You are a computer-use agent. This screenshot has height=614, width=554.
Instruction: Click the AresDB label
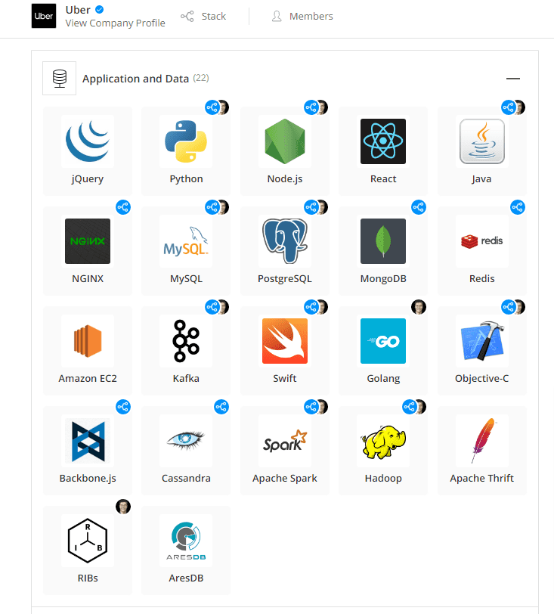coord(186,578)
